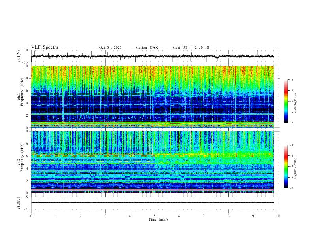Click time axis tick label "4"
The width and height of the screenshot is (313, 242).
pyautogui.click(x=130, y=216)
